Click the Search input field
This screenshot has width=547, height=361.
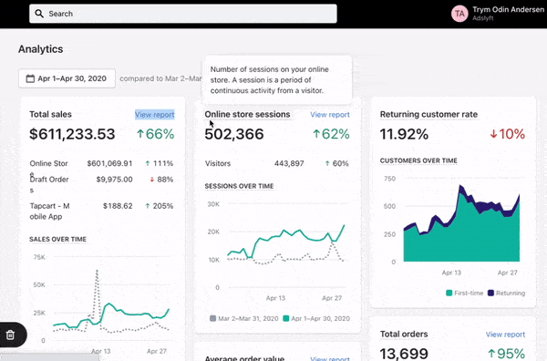(x=183, y=14)
